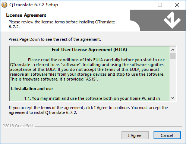Minimize the QTranslate Setup window

pos(143,5)
